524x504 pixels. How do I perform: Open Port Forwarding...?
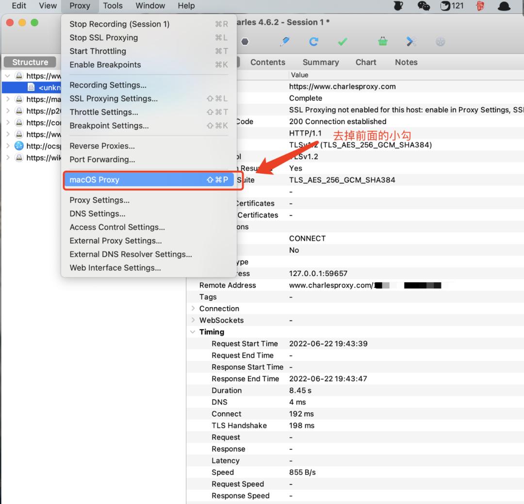pos(149,160)
